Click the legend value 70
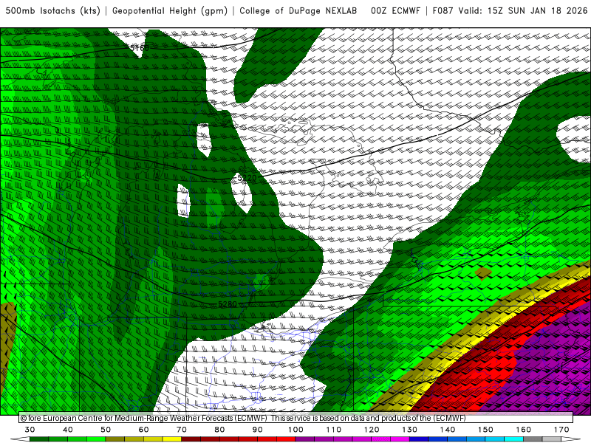 tap(182, 430)
